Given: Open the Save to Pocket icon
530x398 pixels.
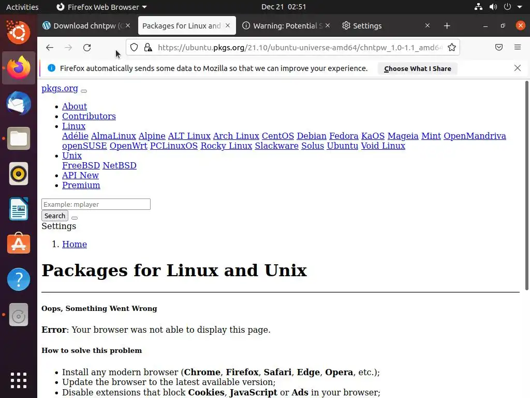Looking at the screenshot, I should 499,47.
